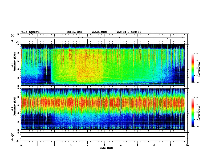Click the ch.2 spectrogram color scale bar
Viewport: 211px width, 163px height.
click(193, 112)
